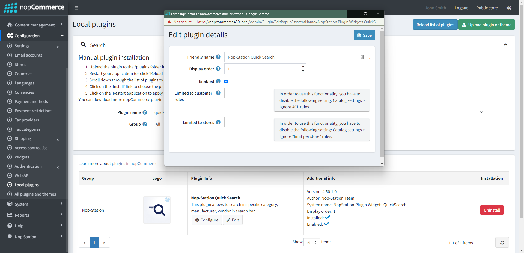Click the Friendly name input field

[x=296, y=57]
